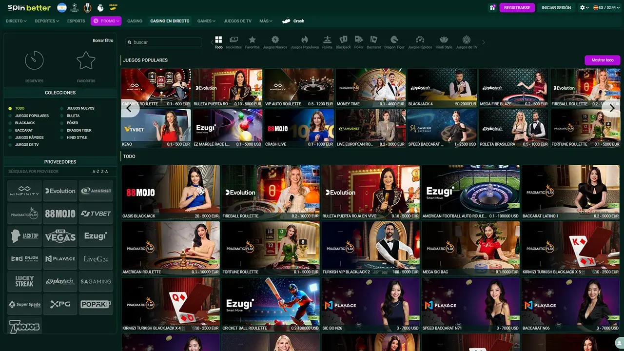The image size is (624, 351).
Task: Click the Registrarse button
Action: pyautogui.click(x=517, y=8)
